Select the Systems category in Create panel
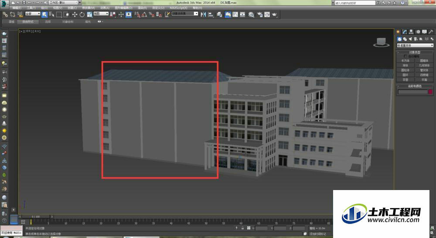Viewport: 436px width, 238px height. [x=432, y=39]
